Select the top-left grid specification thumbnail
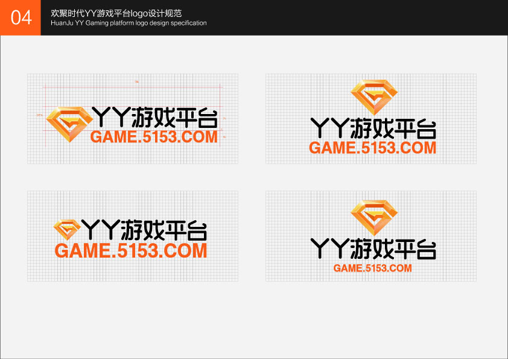The image size is (508, 359). click(133, 119)
